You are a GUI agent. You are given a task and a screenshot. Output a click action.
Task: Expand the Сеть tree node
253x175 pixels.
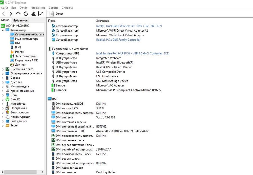(x=3, y=95)
